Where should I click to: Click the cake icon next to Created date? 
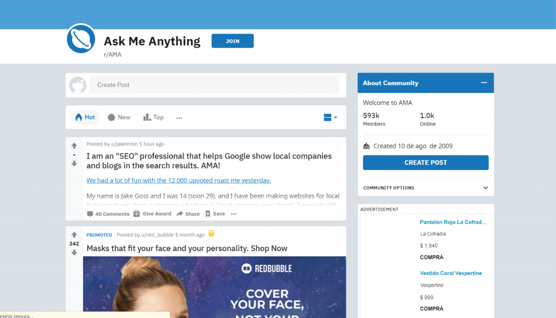click(x=367, y=146)
